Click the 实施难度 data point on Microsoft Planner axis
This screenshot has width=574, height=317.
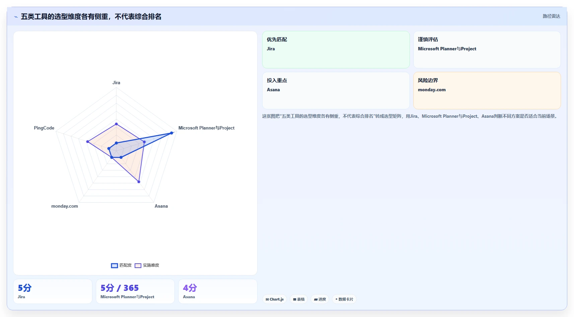(144, 142)
